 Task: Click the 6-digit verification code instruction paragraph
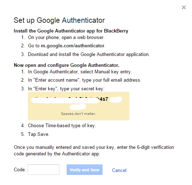[x=94, y=150]
